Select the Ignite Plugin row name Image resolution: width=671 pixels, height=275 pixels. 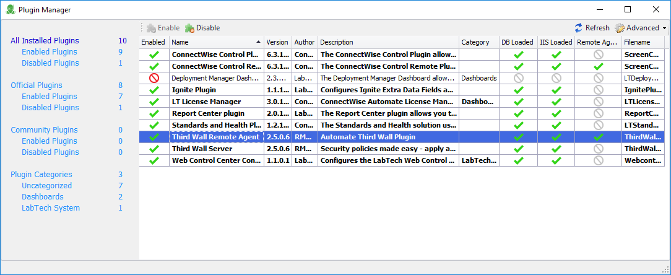click(217, 90)
